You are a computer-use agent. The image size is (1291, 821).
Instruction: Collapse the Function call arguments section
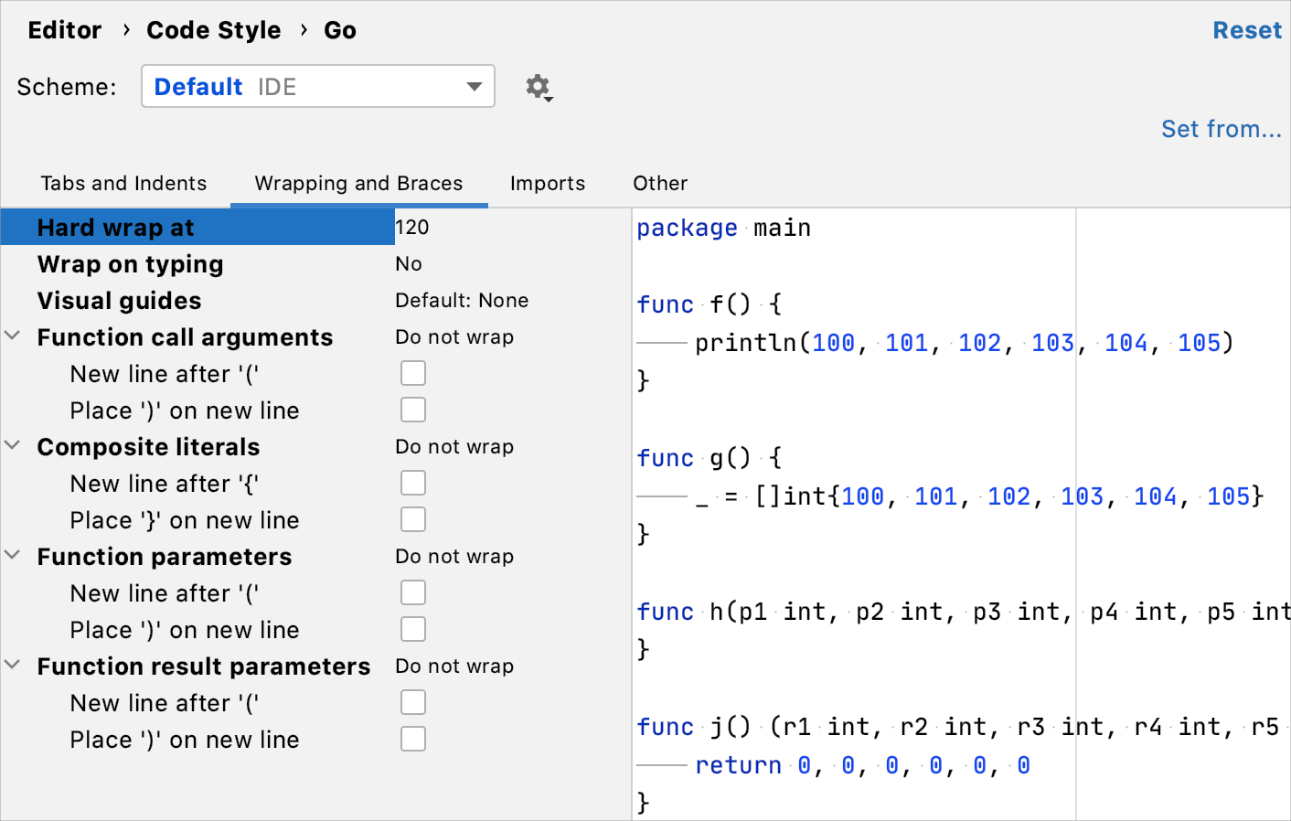coord(13,336)
